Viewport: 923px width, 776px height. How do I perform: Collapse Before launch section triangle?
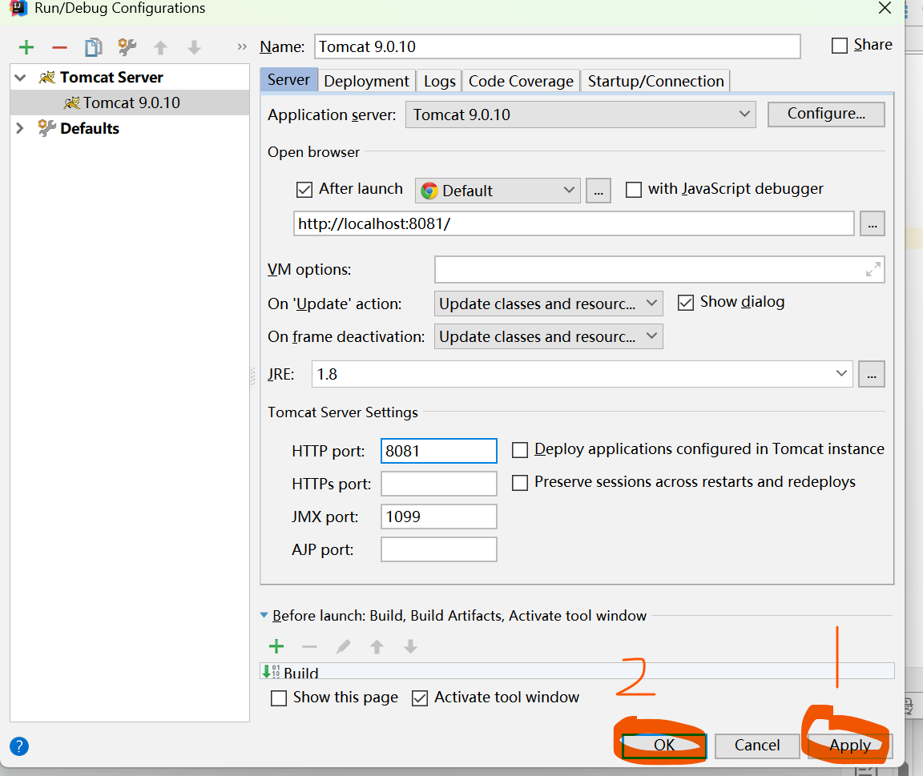click(x=264, y=615)
